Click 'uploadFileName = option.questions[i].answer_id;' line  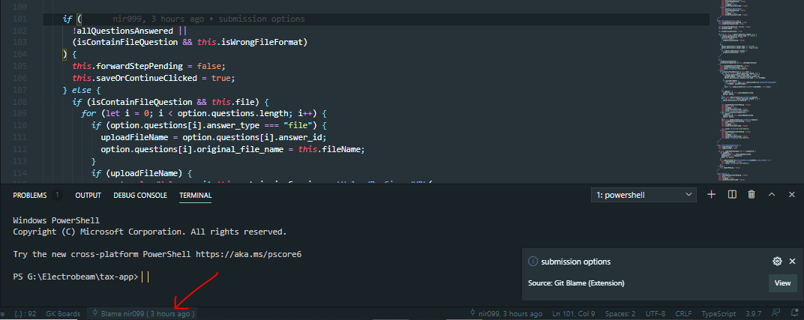coord(213,137)
